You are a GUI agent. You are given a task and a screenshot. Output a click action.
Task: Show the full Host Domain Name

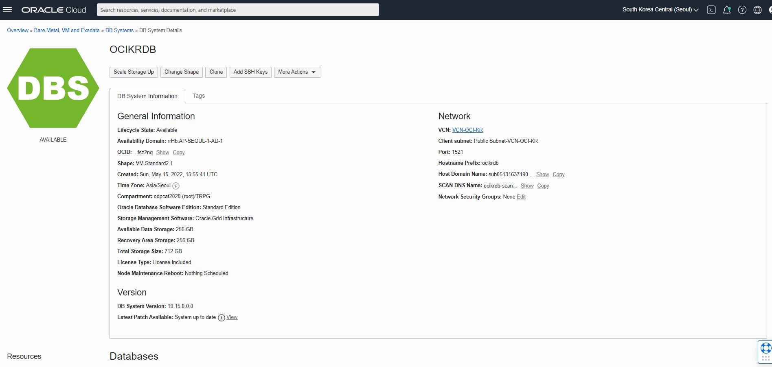pos(542,175)
